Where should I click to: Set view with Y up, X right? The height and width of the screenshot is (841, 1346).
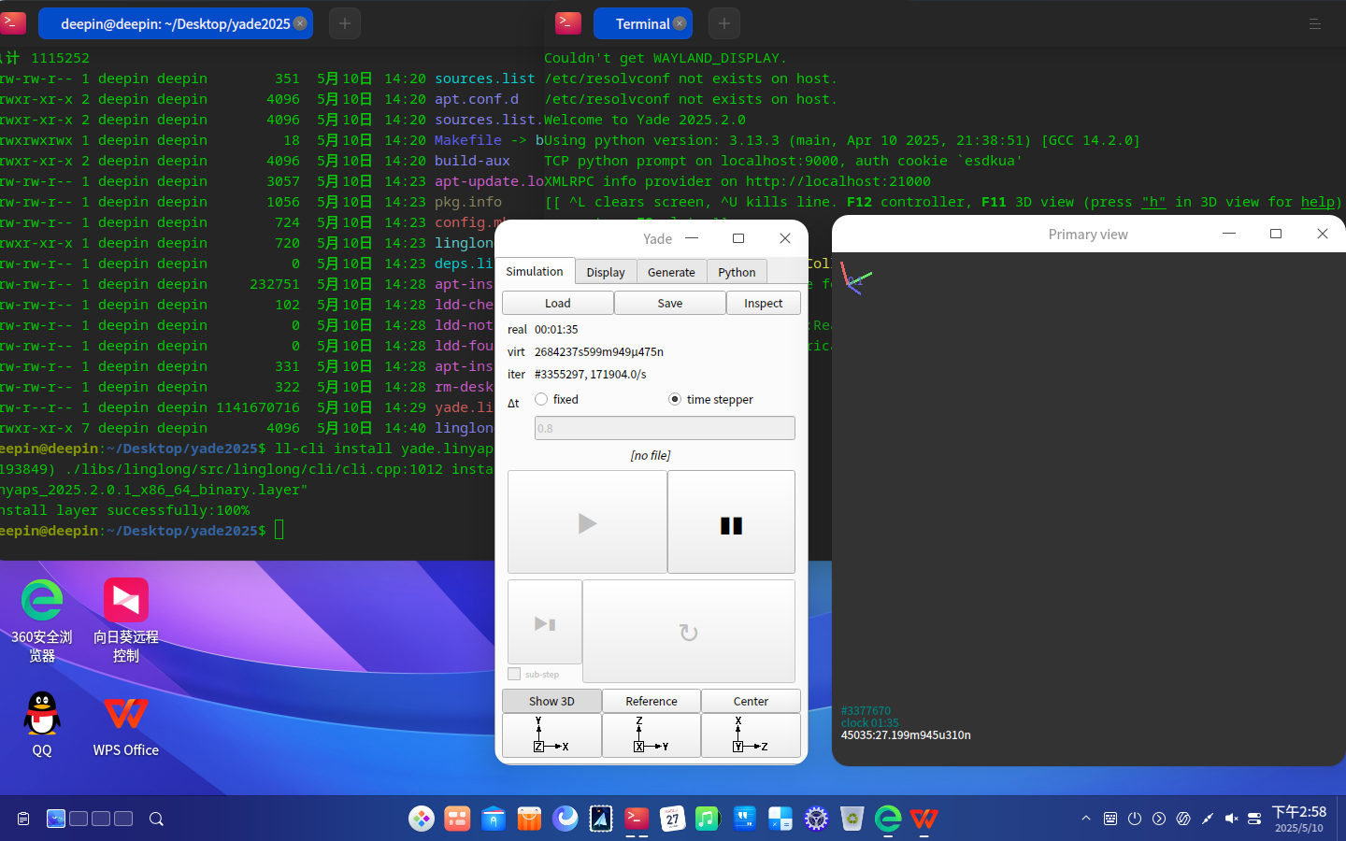click(551, 735)
